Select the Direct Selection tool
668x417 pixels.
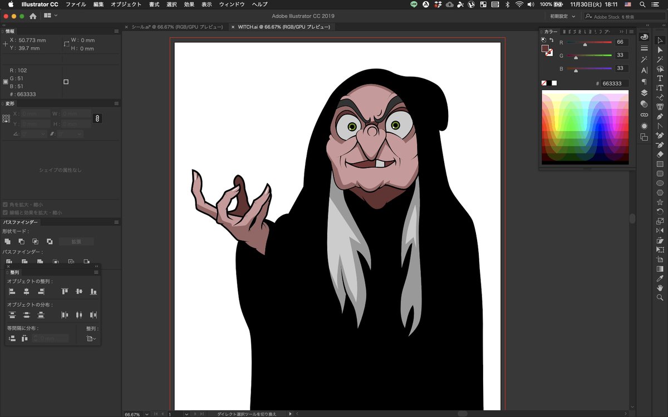[x=660, y=50]
